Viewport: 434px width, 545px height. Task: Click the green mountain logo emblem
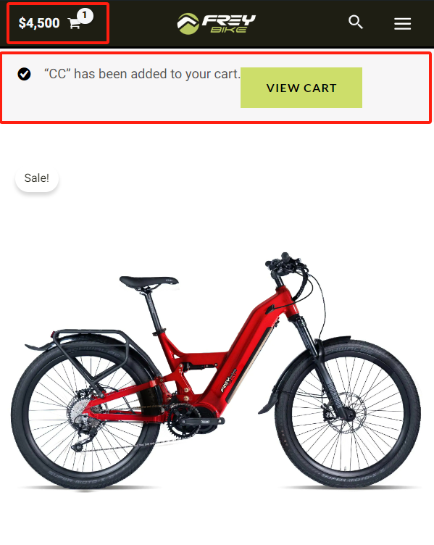click(x=188, y=24)
